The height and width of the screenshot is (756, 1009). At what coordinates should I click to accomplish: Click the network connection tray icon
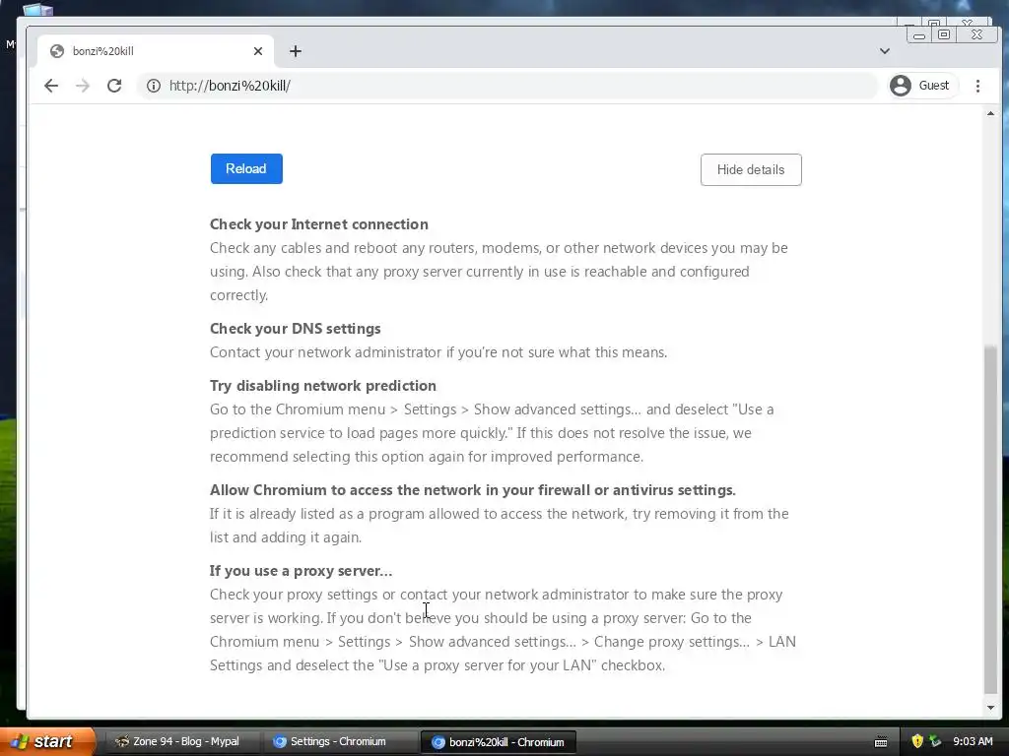click(935, 741)
